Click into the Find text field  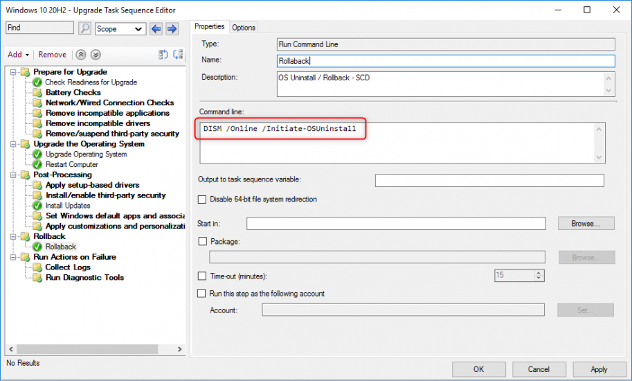40,28
